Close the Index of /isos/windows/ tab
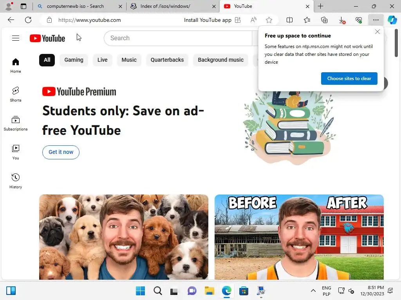401x300 pixels. (214, 6)
